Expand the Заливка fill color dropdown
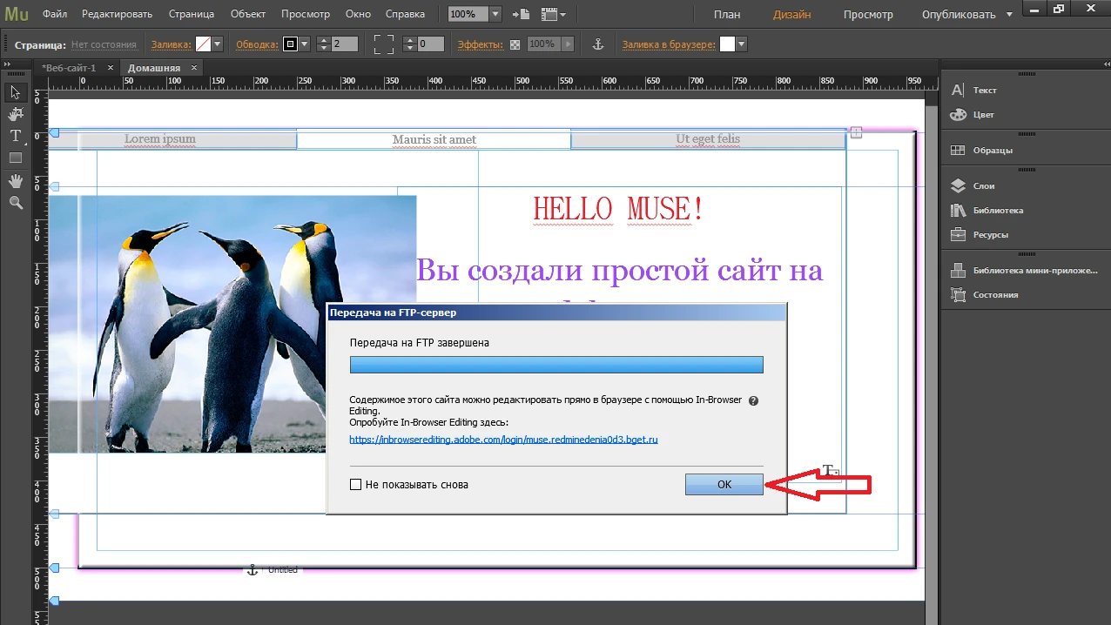 [x=217, y=44]
